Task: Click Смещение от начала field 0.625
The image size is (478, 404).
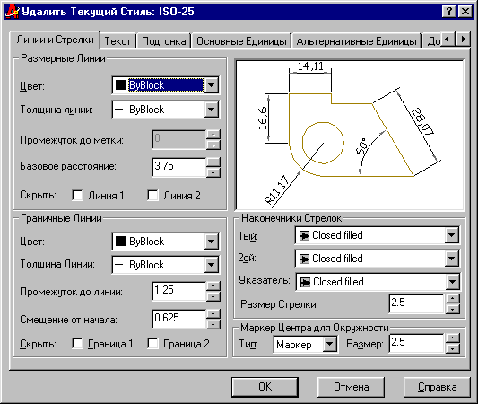Action: click(x=179, y=319)
